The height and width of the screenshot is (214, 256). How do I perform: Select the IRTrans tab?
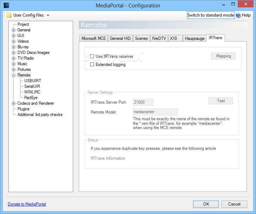216,38
